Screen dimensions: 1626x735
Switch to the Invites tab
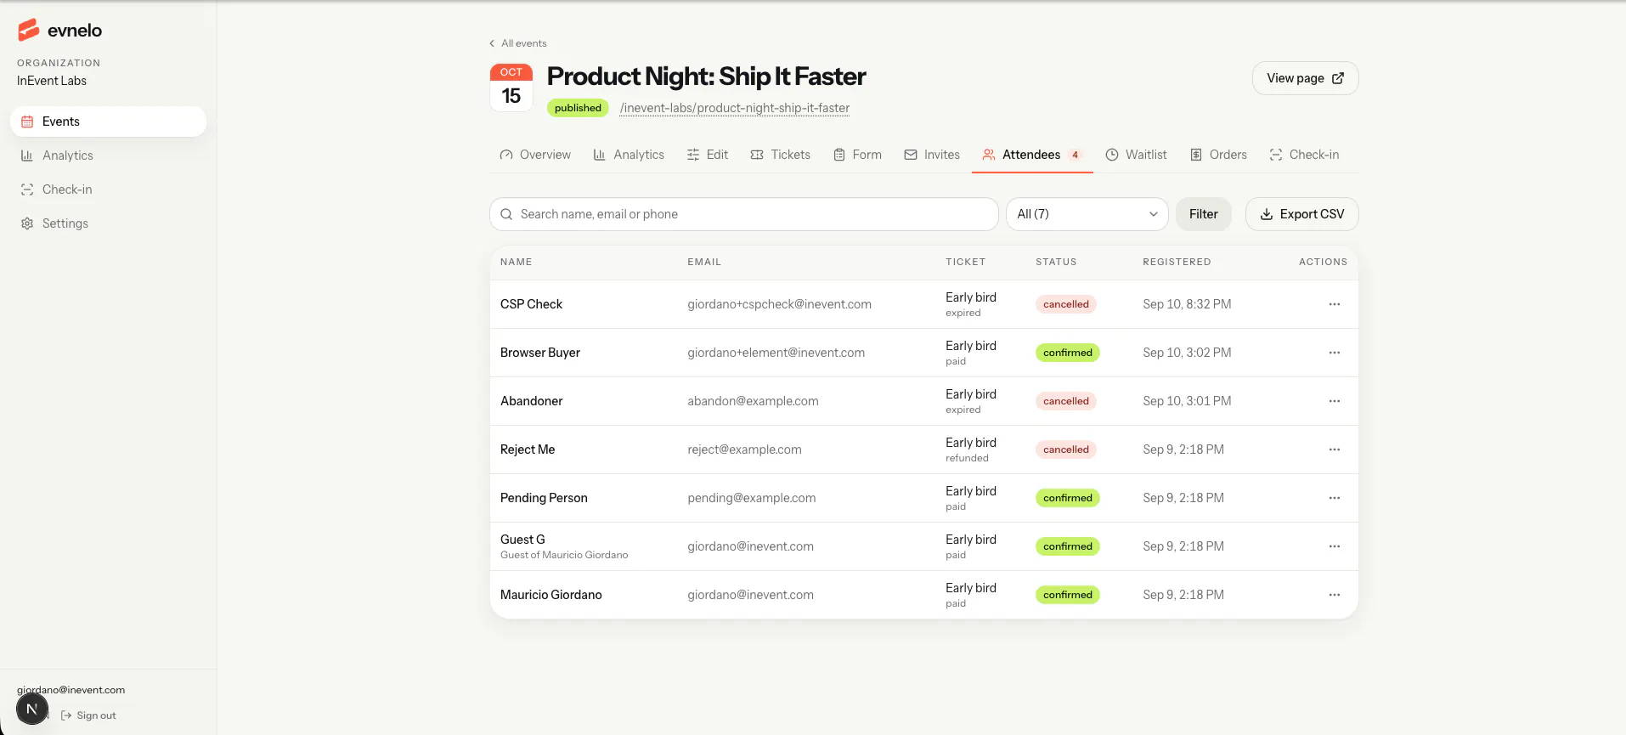click(x=932, y=155)
